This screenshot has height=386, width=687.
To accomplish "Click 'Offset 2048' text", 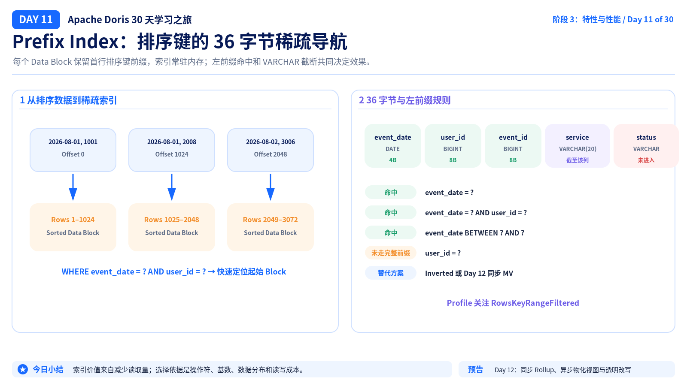I will click(x=271, y=154).
